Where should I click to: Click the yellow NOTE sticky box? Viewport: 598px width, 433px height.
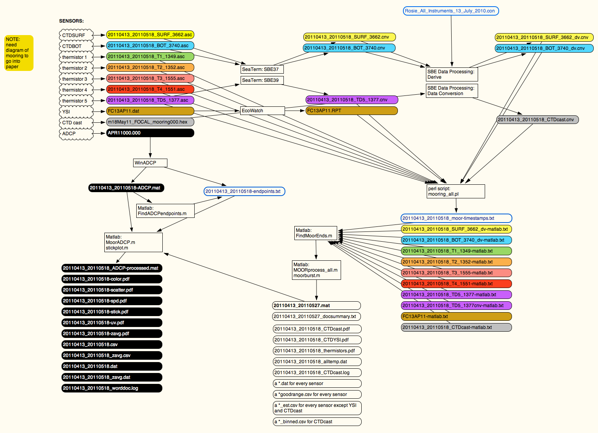[19, 53]
